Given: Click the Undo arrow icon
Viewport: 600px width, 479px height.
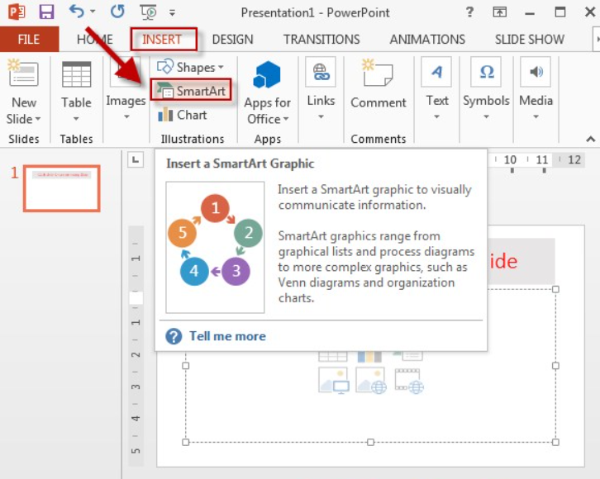Looking at the screenshot, I should click(77, 12).
